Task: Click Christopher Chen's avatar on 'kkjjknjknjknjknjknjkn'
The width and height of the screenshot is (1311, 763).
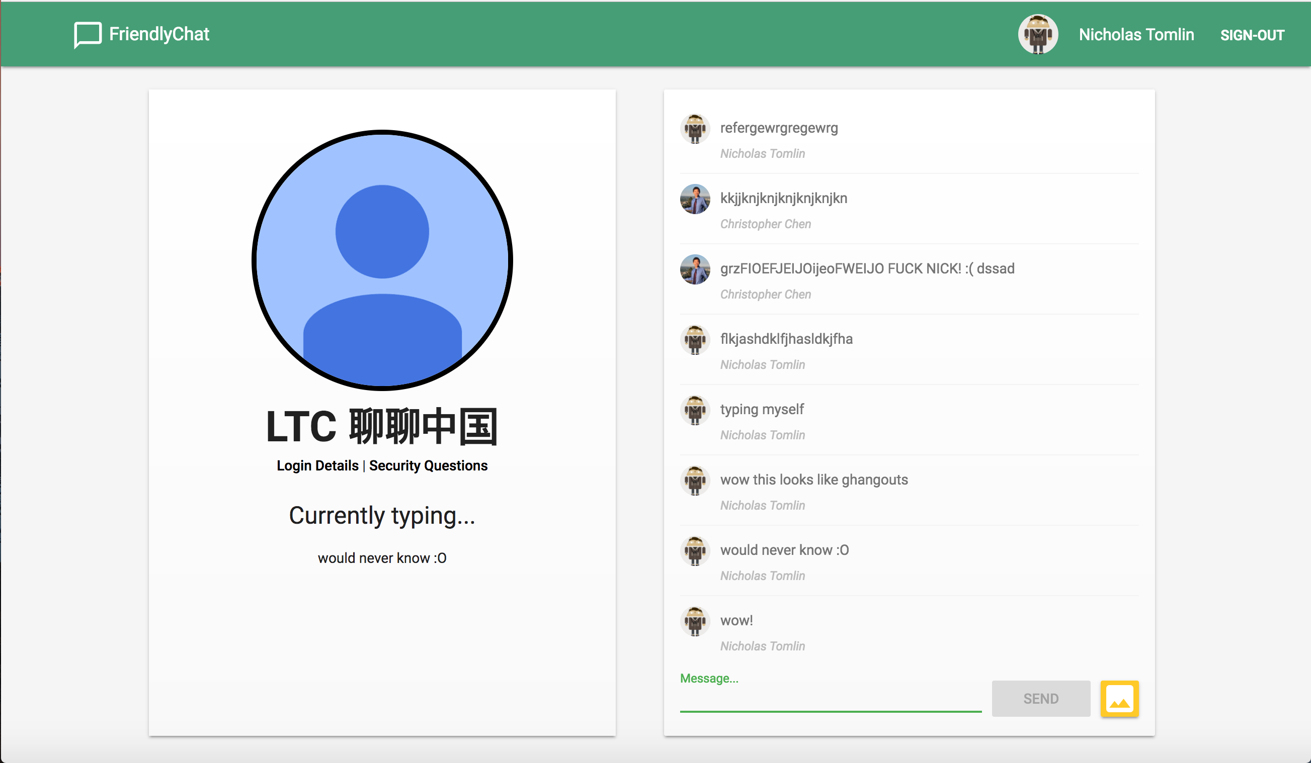Action: click(x=695, y=199)
